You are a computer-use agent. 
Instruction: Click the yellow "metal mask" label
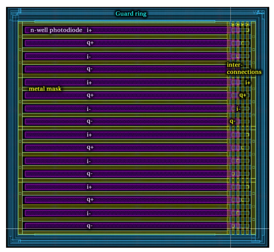pyautogui.click(x=45, y=89)
